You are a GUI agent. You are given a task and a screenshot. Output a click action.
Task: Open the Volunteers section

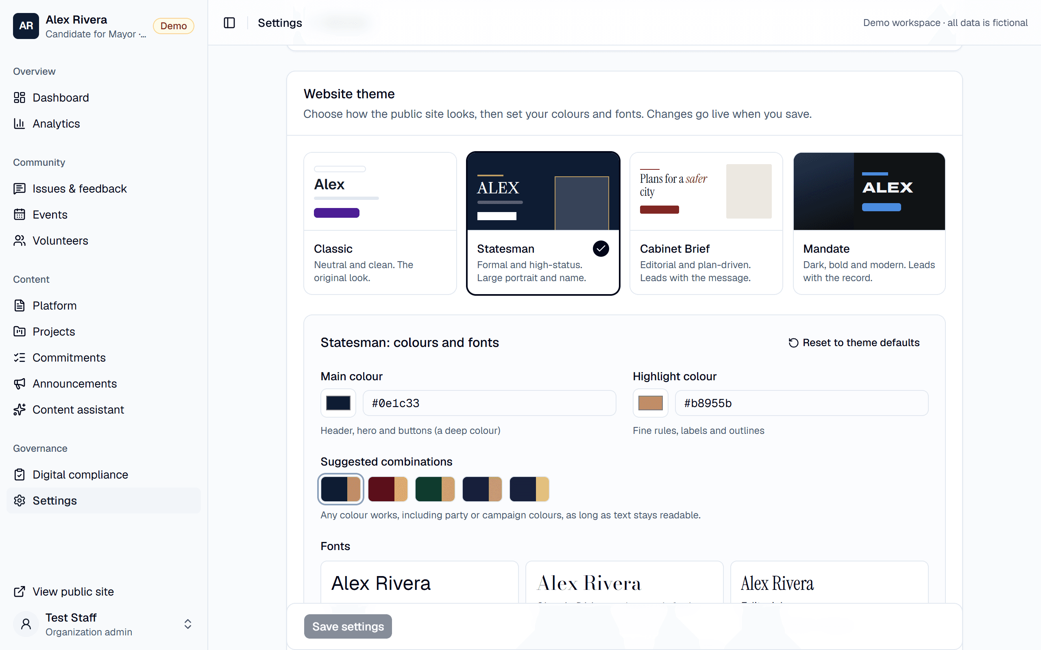click(103, 241)
